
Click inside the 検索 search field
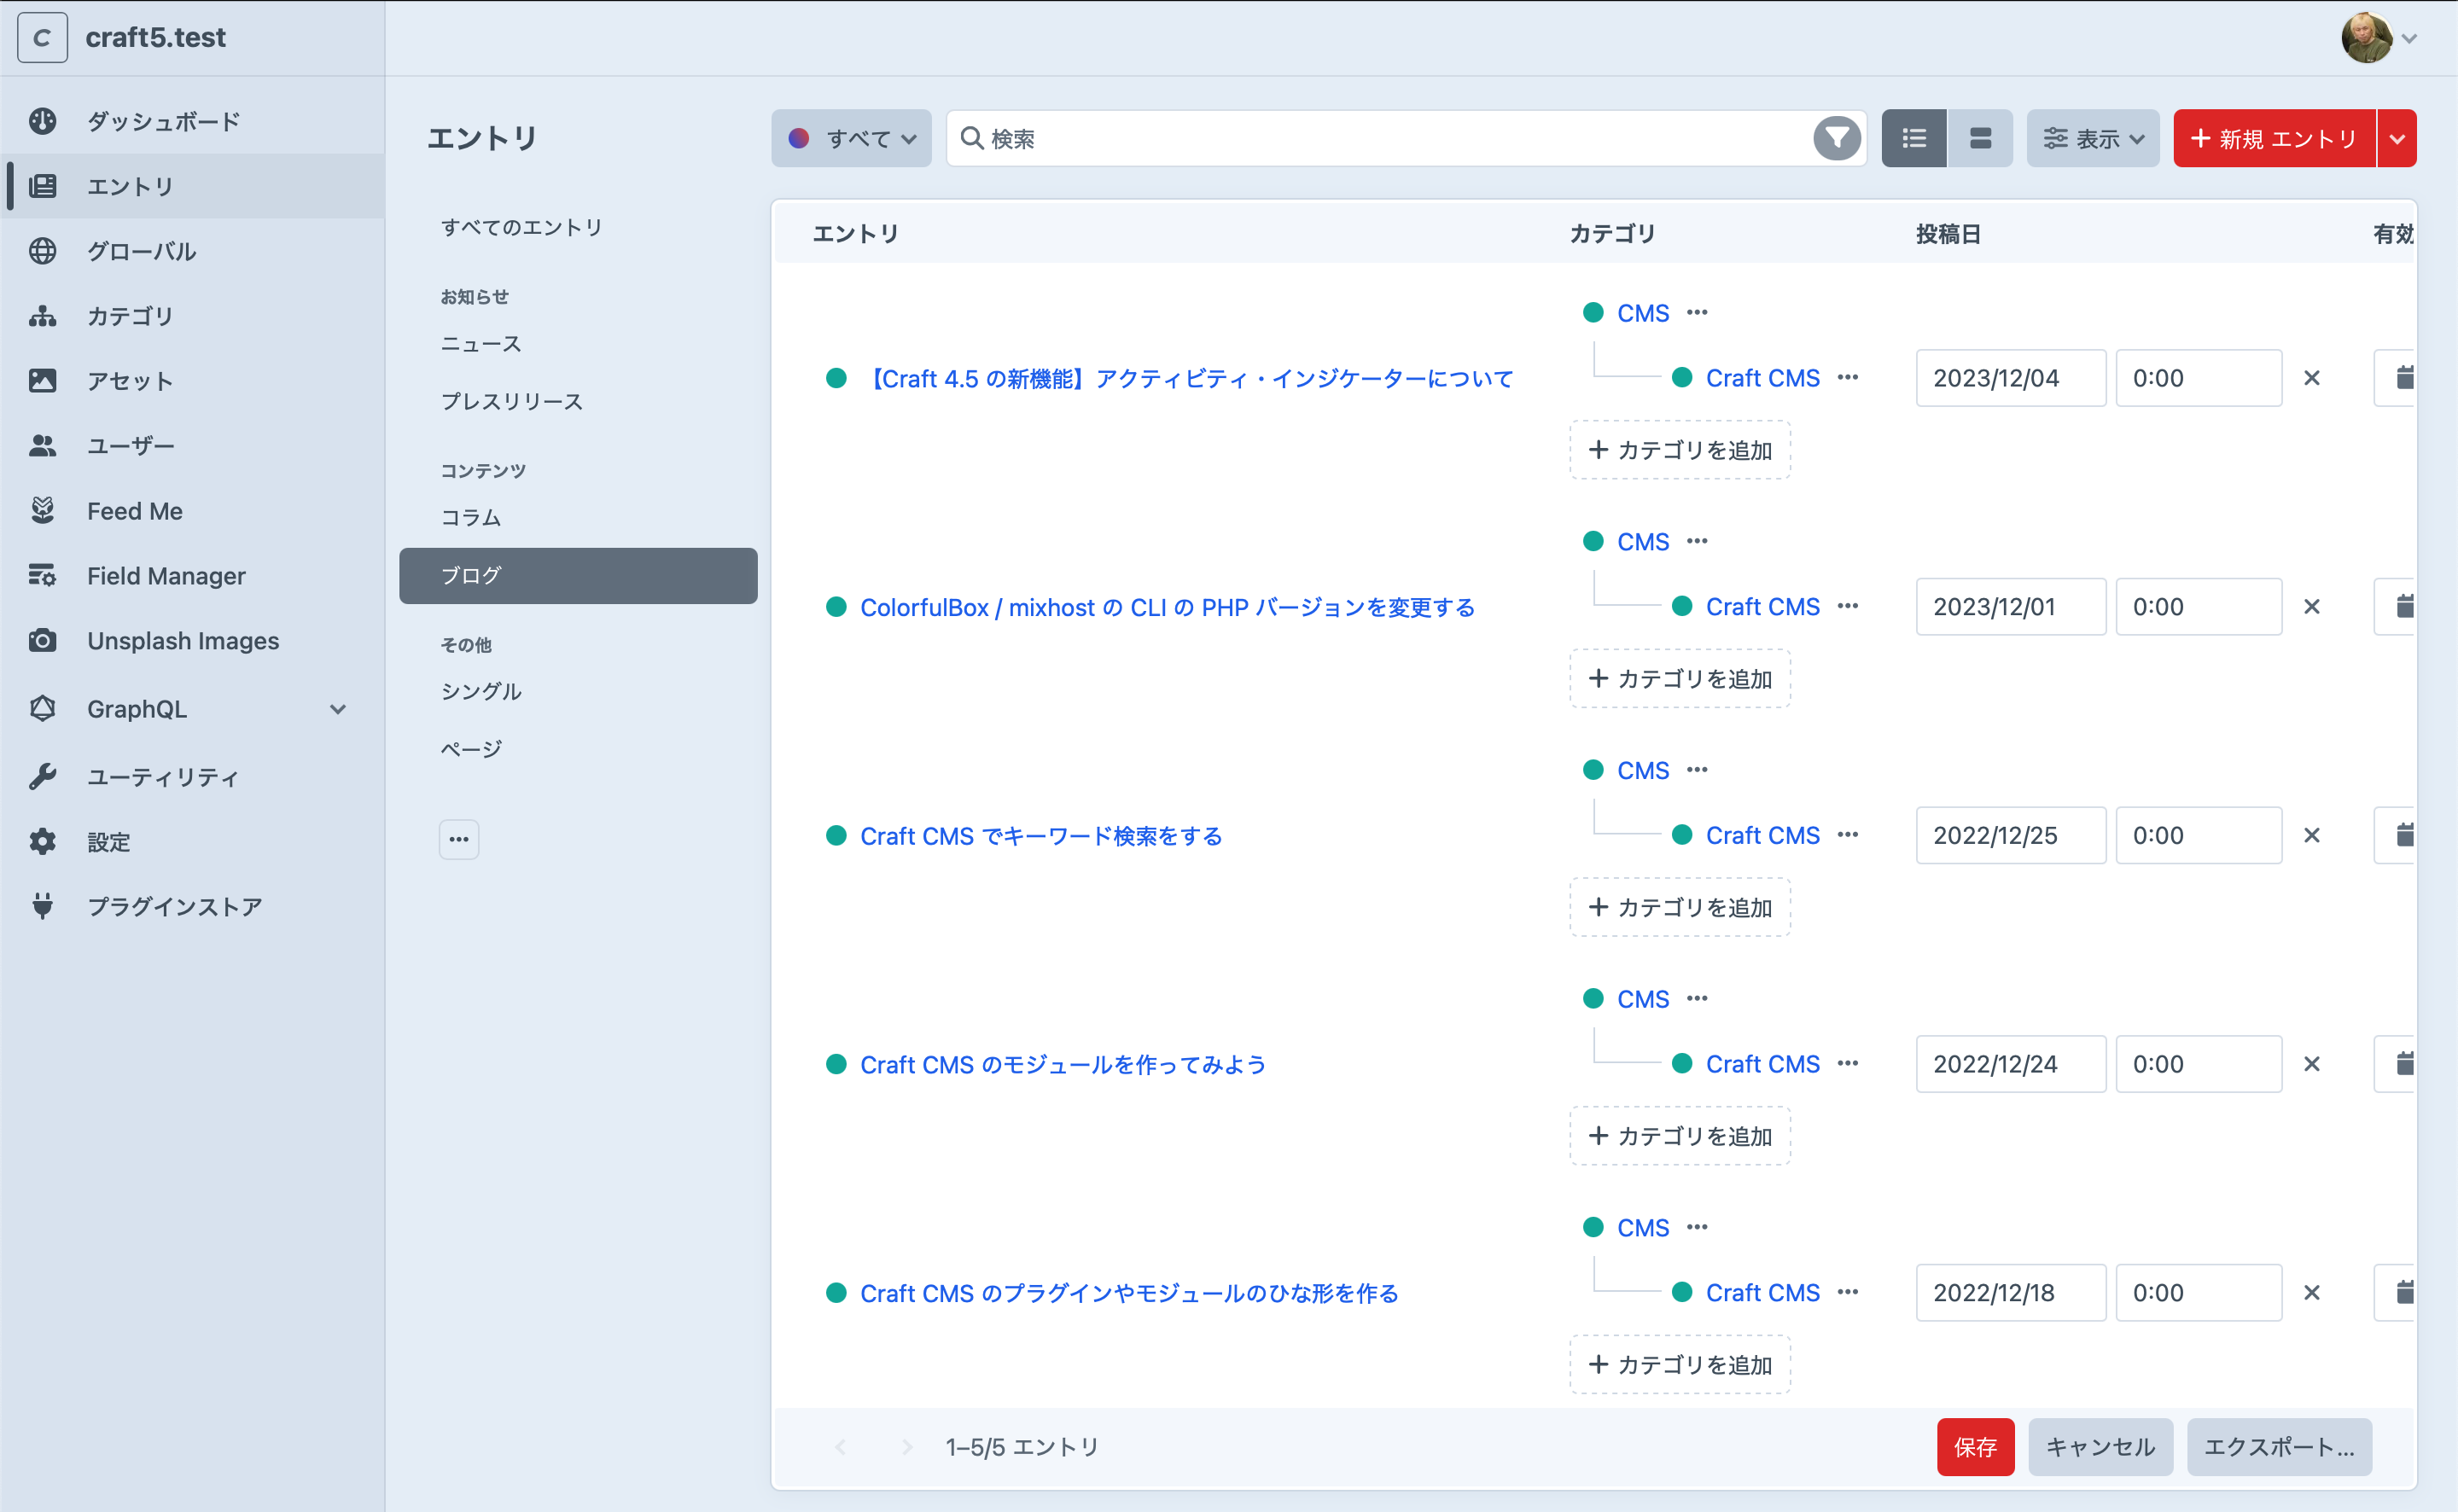tap(1300, 138)
